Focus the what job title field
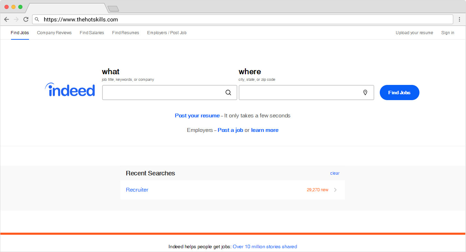 169,93
